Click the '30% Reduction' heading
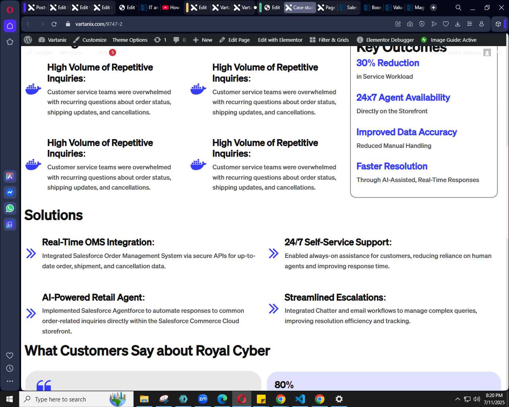509x407 pixels. point(388,63)
